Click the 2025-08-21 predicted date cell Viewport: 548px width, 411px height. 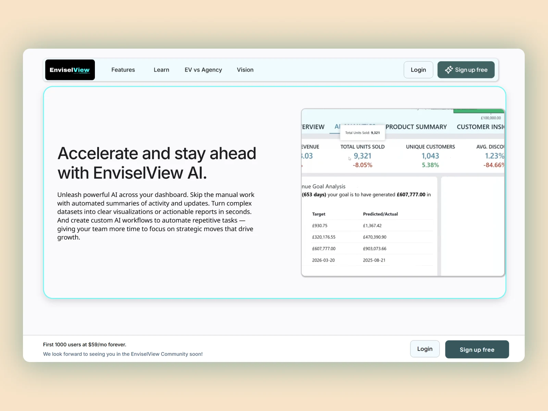coord(374,260)
